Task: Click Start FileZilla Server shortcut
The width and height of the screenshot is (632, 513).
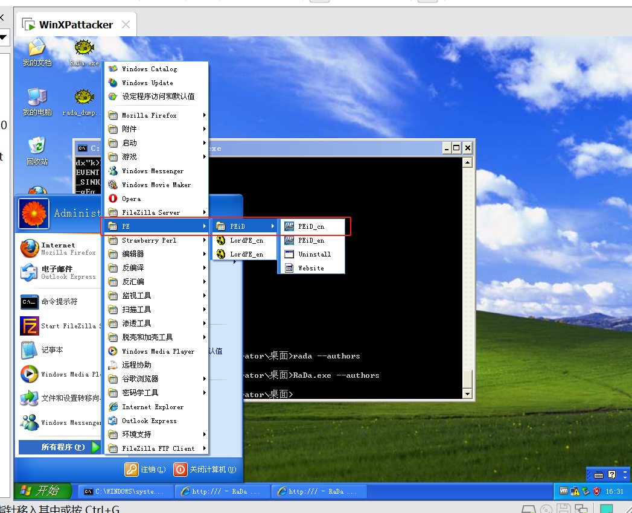Action: 60,326
